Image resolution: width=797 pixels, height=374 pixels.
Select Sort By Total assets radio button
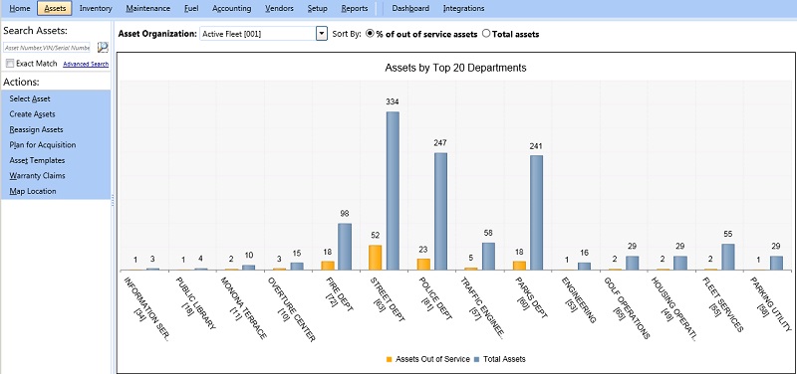[x=485, y=34]
